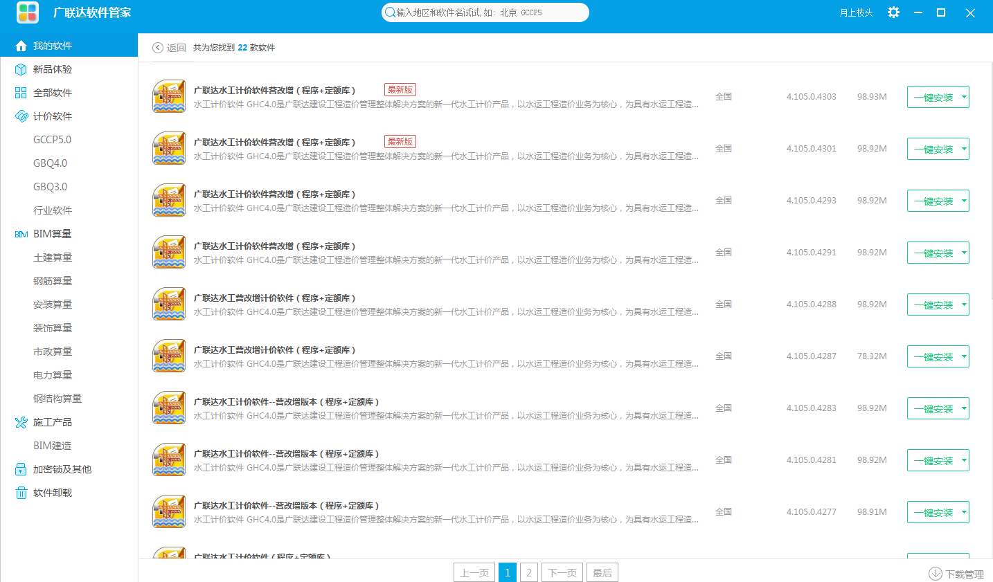Screen dimensions: 993x582
Task: Open 钢筋算量 category
Action: [x=53, y=281]
